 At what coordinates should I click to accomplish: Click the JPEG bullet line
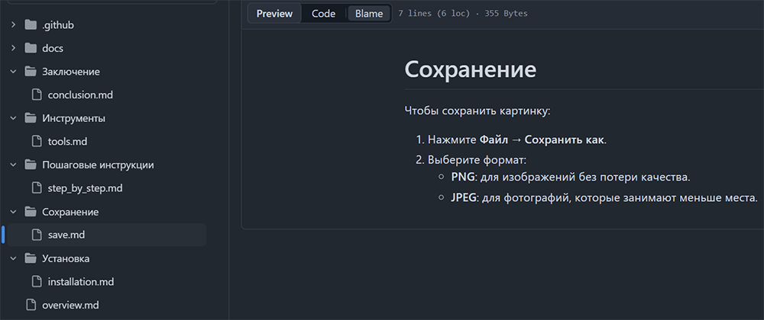[x=604, y=198]
